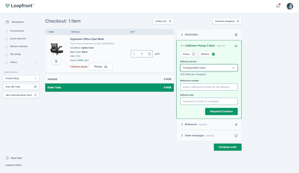Click Continue shopping button

click(x=227, y=21)
